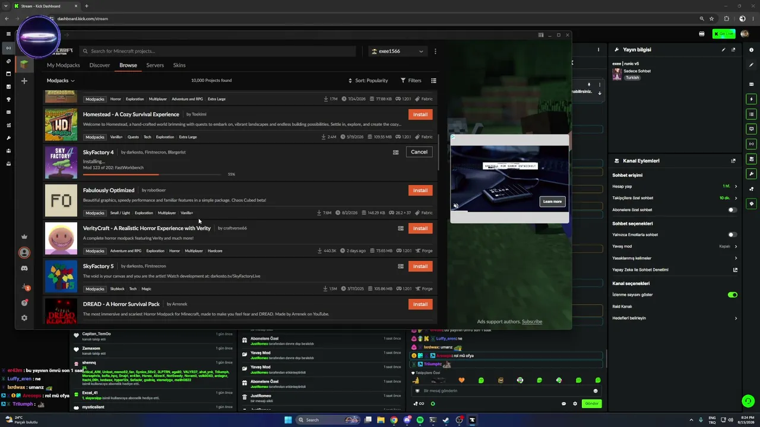Expand the Modpacks category dropdown
Image resolution: width=760 pixels, height=427 pixels.
pos(61,81)
